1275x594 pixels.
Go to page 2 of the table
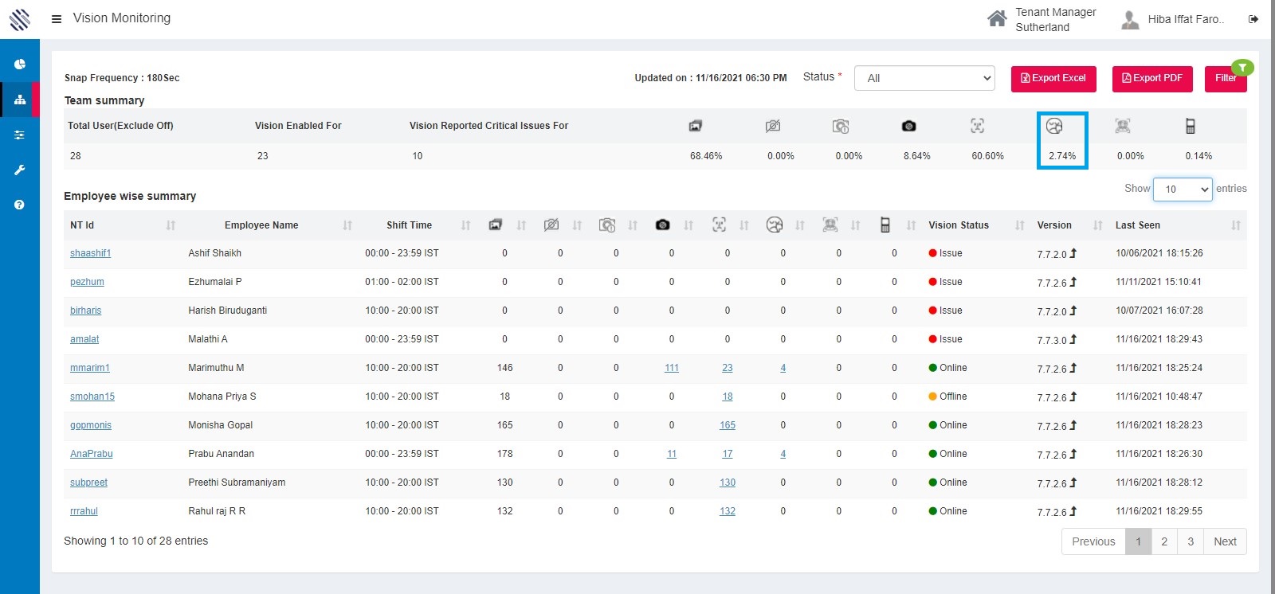point(1164,541)
